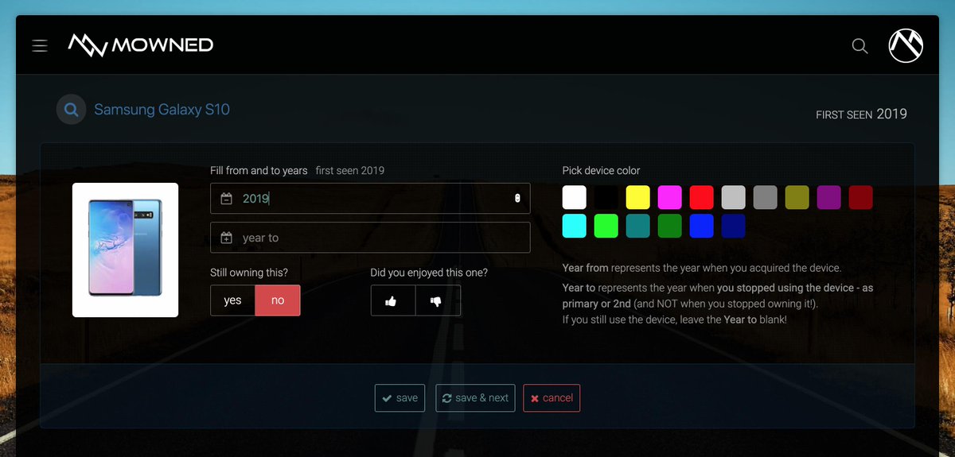955x457 pixels.
Task: Click the thumbs down button
Action: 438,301
